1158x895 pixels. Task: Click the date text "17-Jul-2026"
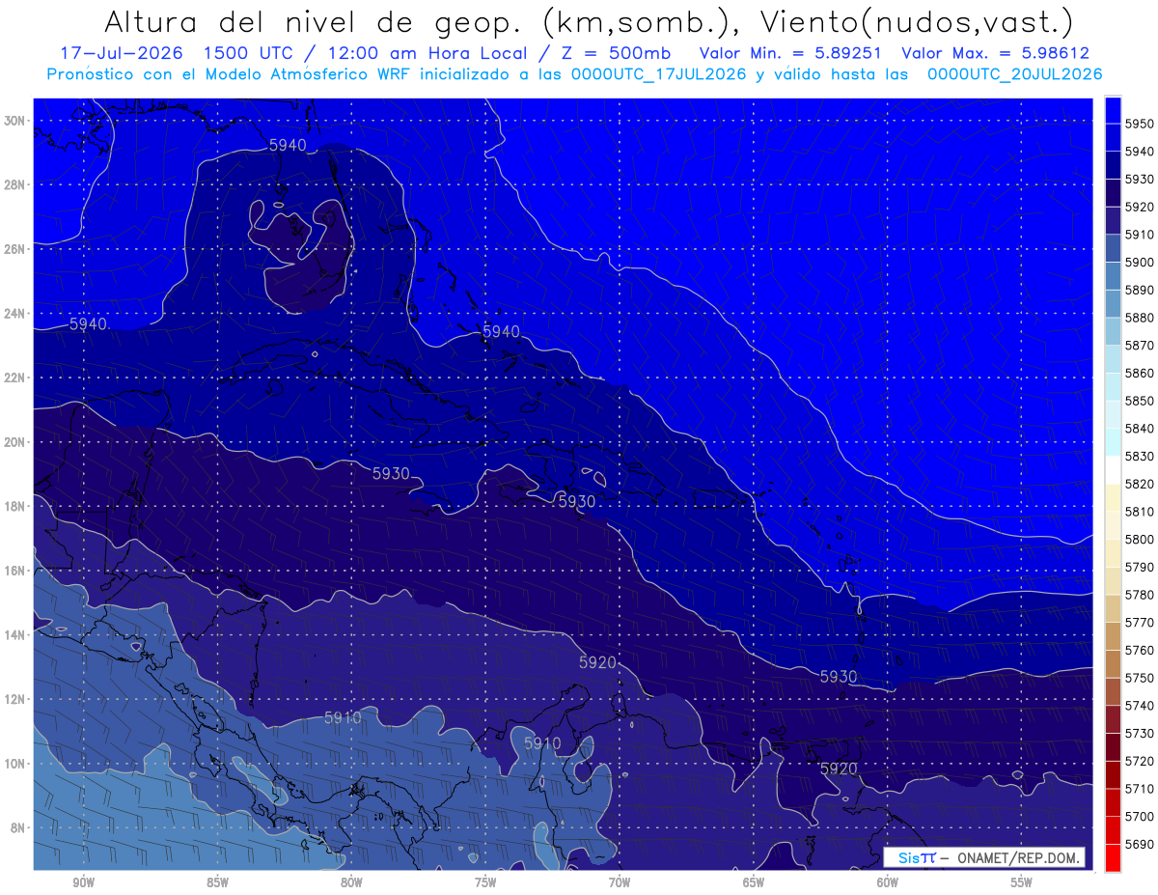[121, 53]
